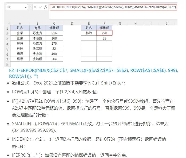Click empty result cell F4

tap(104, 43)
